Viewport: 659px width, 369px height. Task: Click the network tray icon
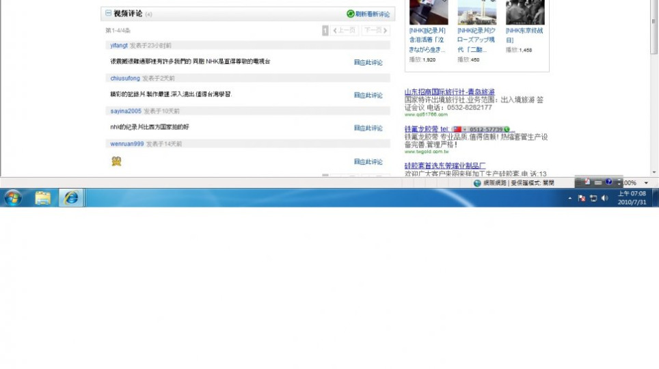click(x=593, y=198)
